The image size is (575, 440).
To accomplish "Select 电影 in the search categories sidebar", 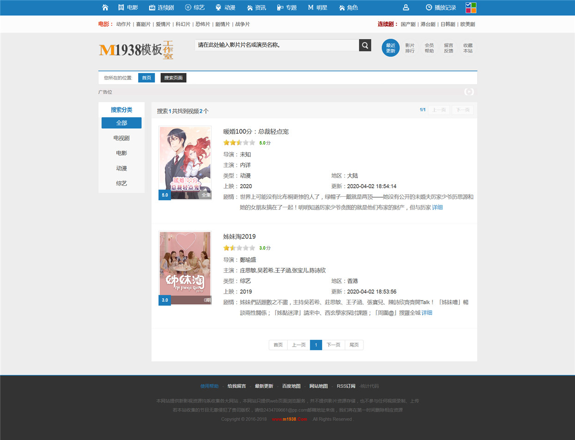I will tap(121, 153).
